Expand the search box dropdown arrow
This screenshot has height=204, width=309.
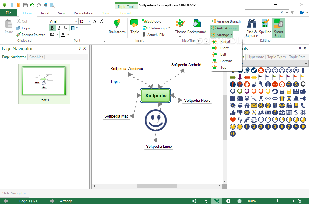coord(287,13)
